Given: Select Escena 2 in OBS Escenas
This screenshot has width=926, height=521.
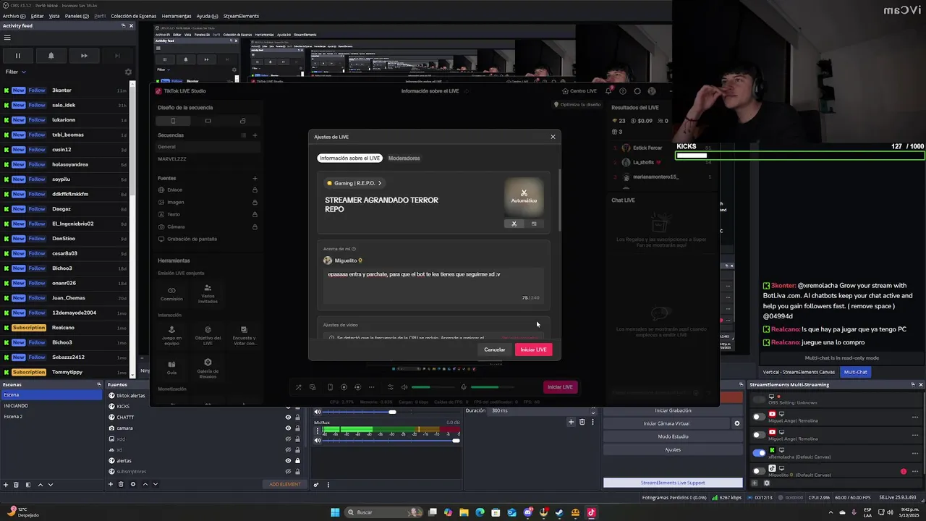Looking at the screenshot, I should [51, 417].
